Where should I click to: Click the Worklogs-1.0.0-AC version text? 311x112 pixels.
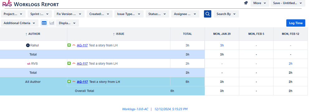tap(135, 109)
